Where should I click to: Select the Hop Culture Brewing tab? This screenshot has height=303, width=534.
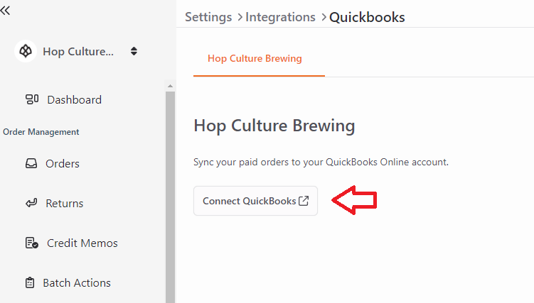coord(255,58)
